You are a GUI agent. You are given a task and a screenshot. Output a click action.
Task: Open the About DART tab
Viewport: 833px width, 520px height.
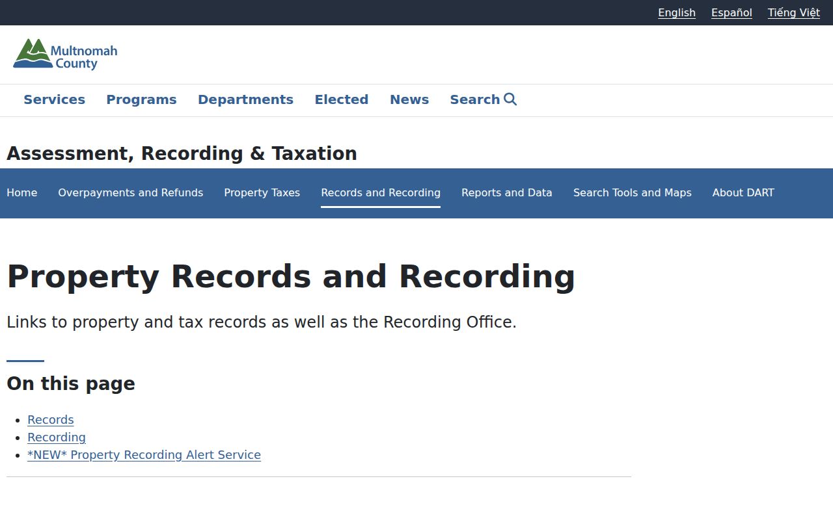pos(743,192)
